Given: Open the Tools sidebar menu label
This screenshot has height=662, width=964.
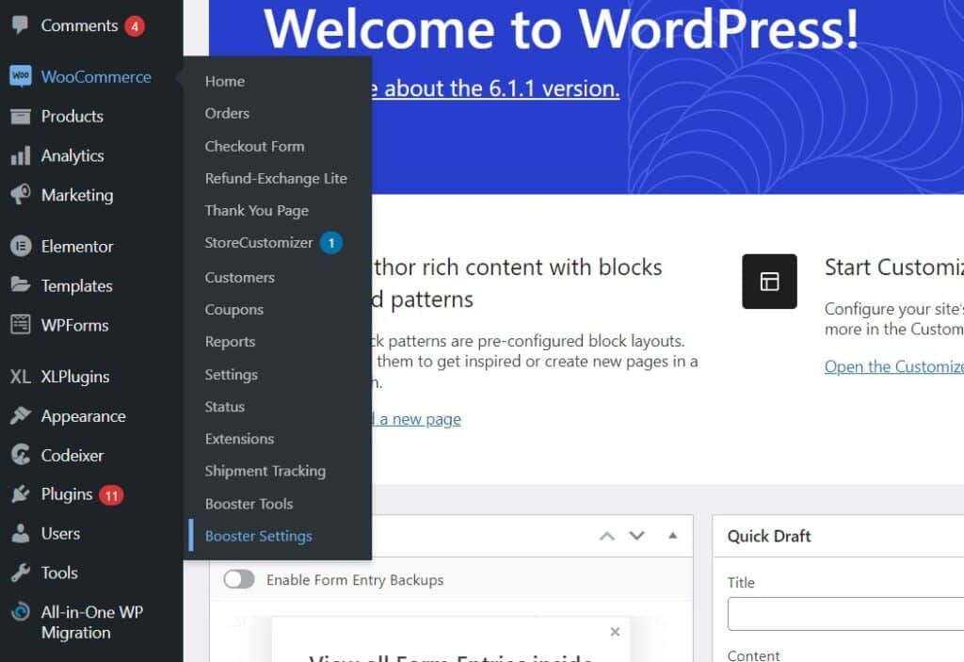Looking at the screenshot, I should pyautogui.click(x=59, y=573).
